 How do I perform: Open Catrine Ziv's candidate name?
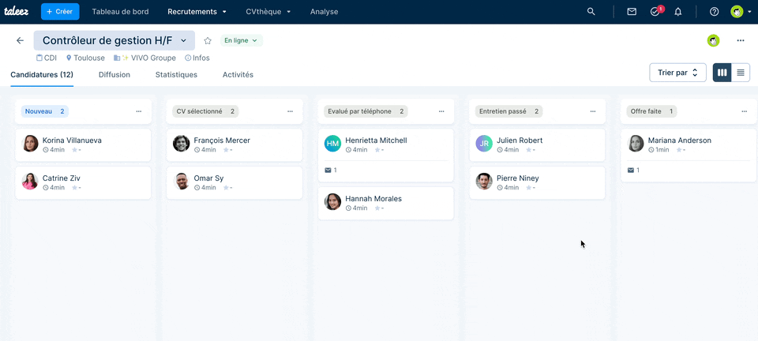coord(62,178)
